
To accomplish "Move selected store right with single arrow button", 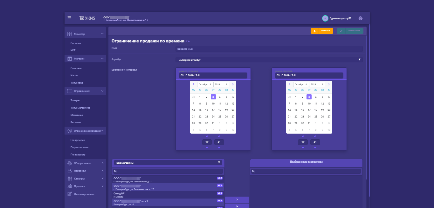I will (x=237, y=199).
